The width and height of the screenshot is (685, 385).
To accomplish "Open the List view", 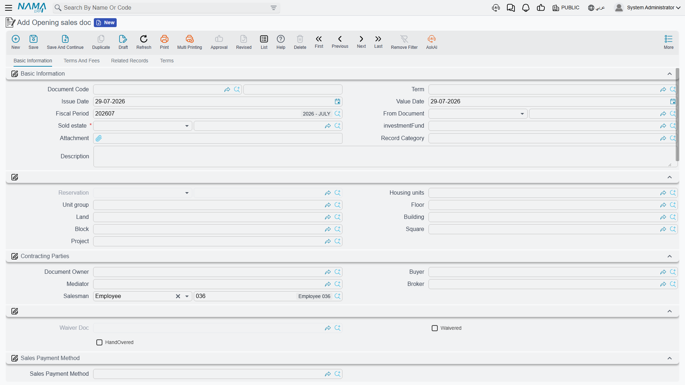I will [264, 42].
